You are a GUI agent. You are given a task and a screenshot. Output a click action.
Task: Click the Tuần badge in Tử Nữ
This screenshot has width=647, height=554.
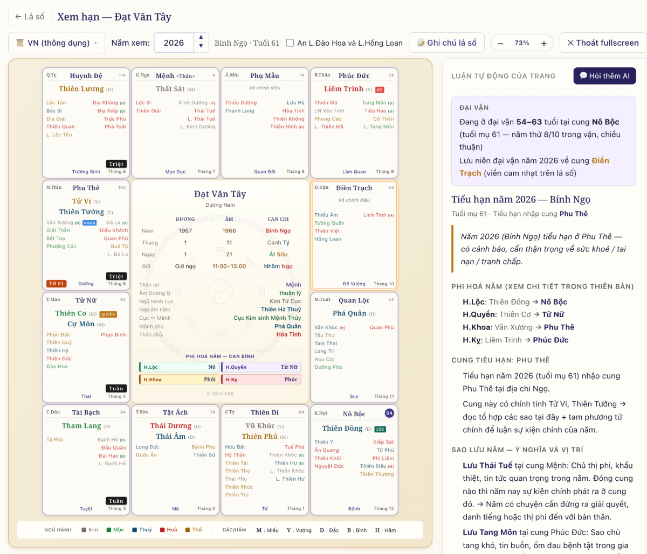[x=116, y=389]
